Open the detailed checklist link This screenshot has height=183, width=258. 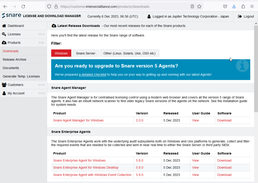tap(92, 74)
